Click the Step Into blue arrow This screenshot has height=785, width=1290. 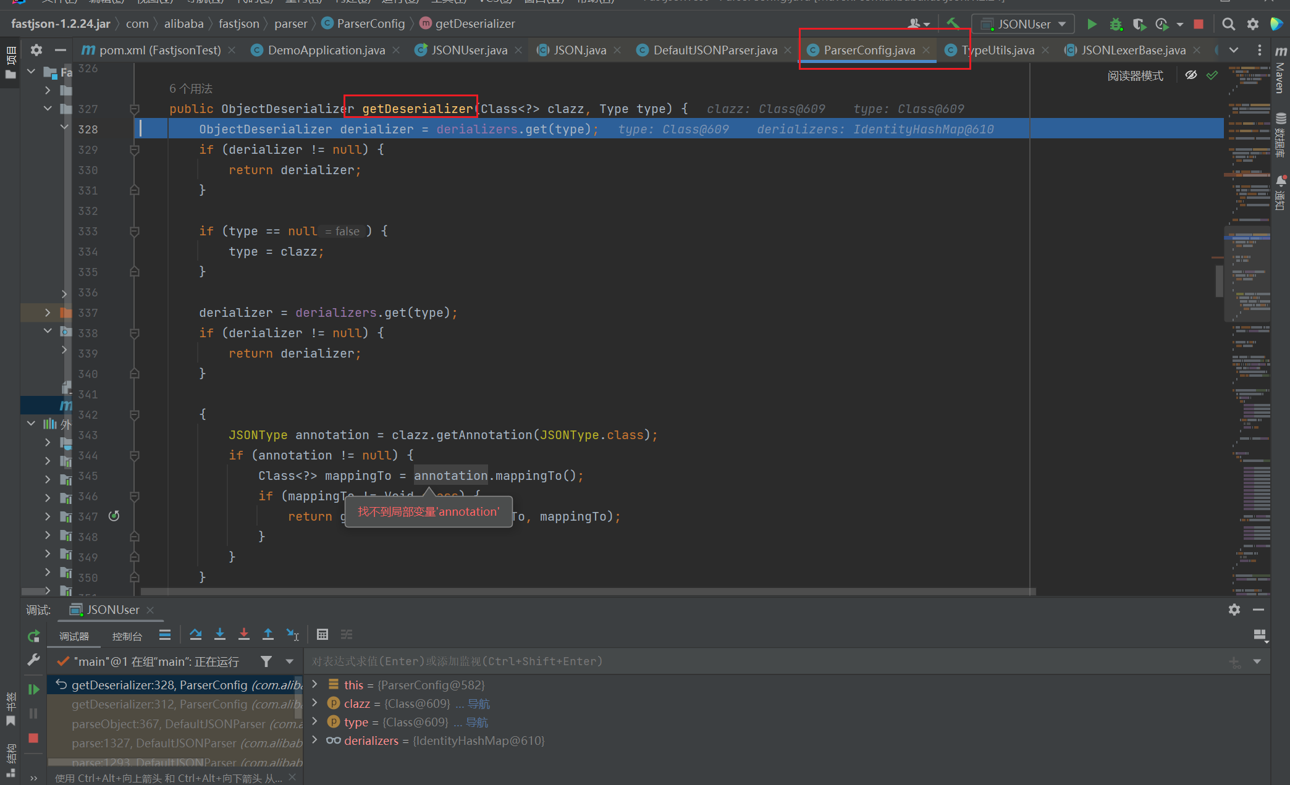coord(219,634)
